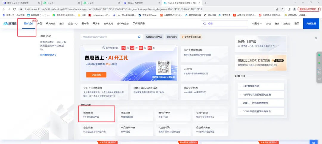This screenshot has width=322, height=144.
Task: Close the 腾讯云_百度搜索 tab
Action: coord(159,3)
